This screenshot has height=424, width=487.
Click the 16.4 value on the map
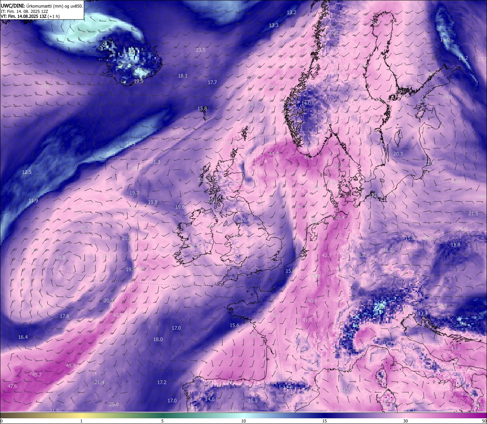point(23,337)
